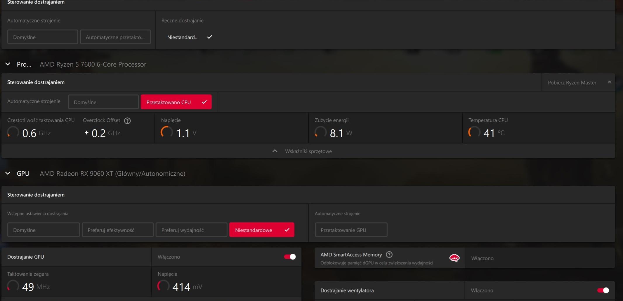Image resolution: width=623 pixels, height=301 pixels.
Task: Select Domyślne in the top automatic tuning section
Action: [43, 37]
